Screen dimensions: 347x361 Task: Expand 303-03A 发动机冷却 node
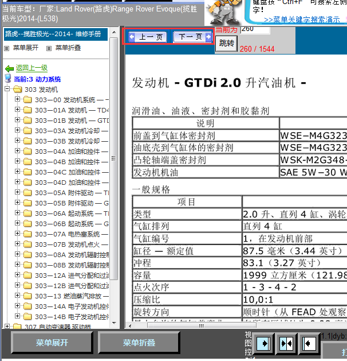click(17, 130)
